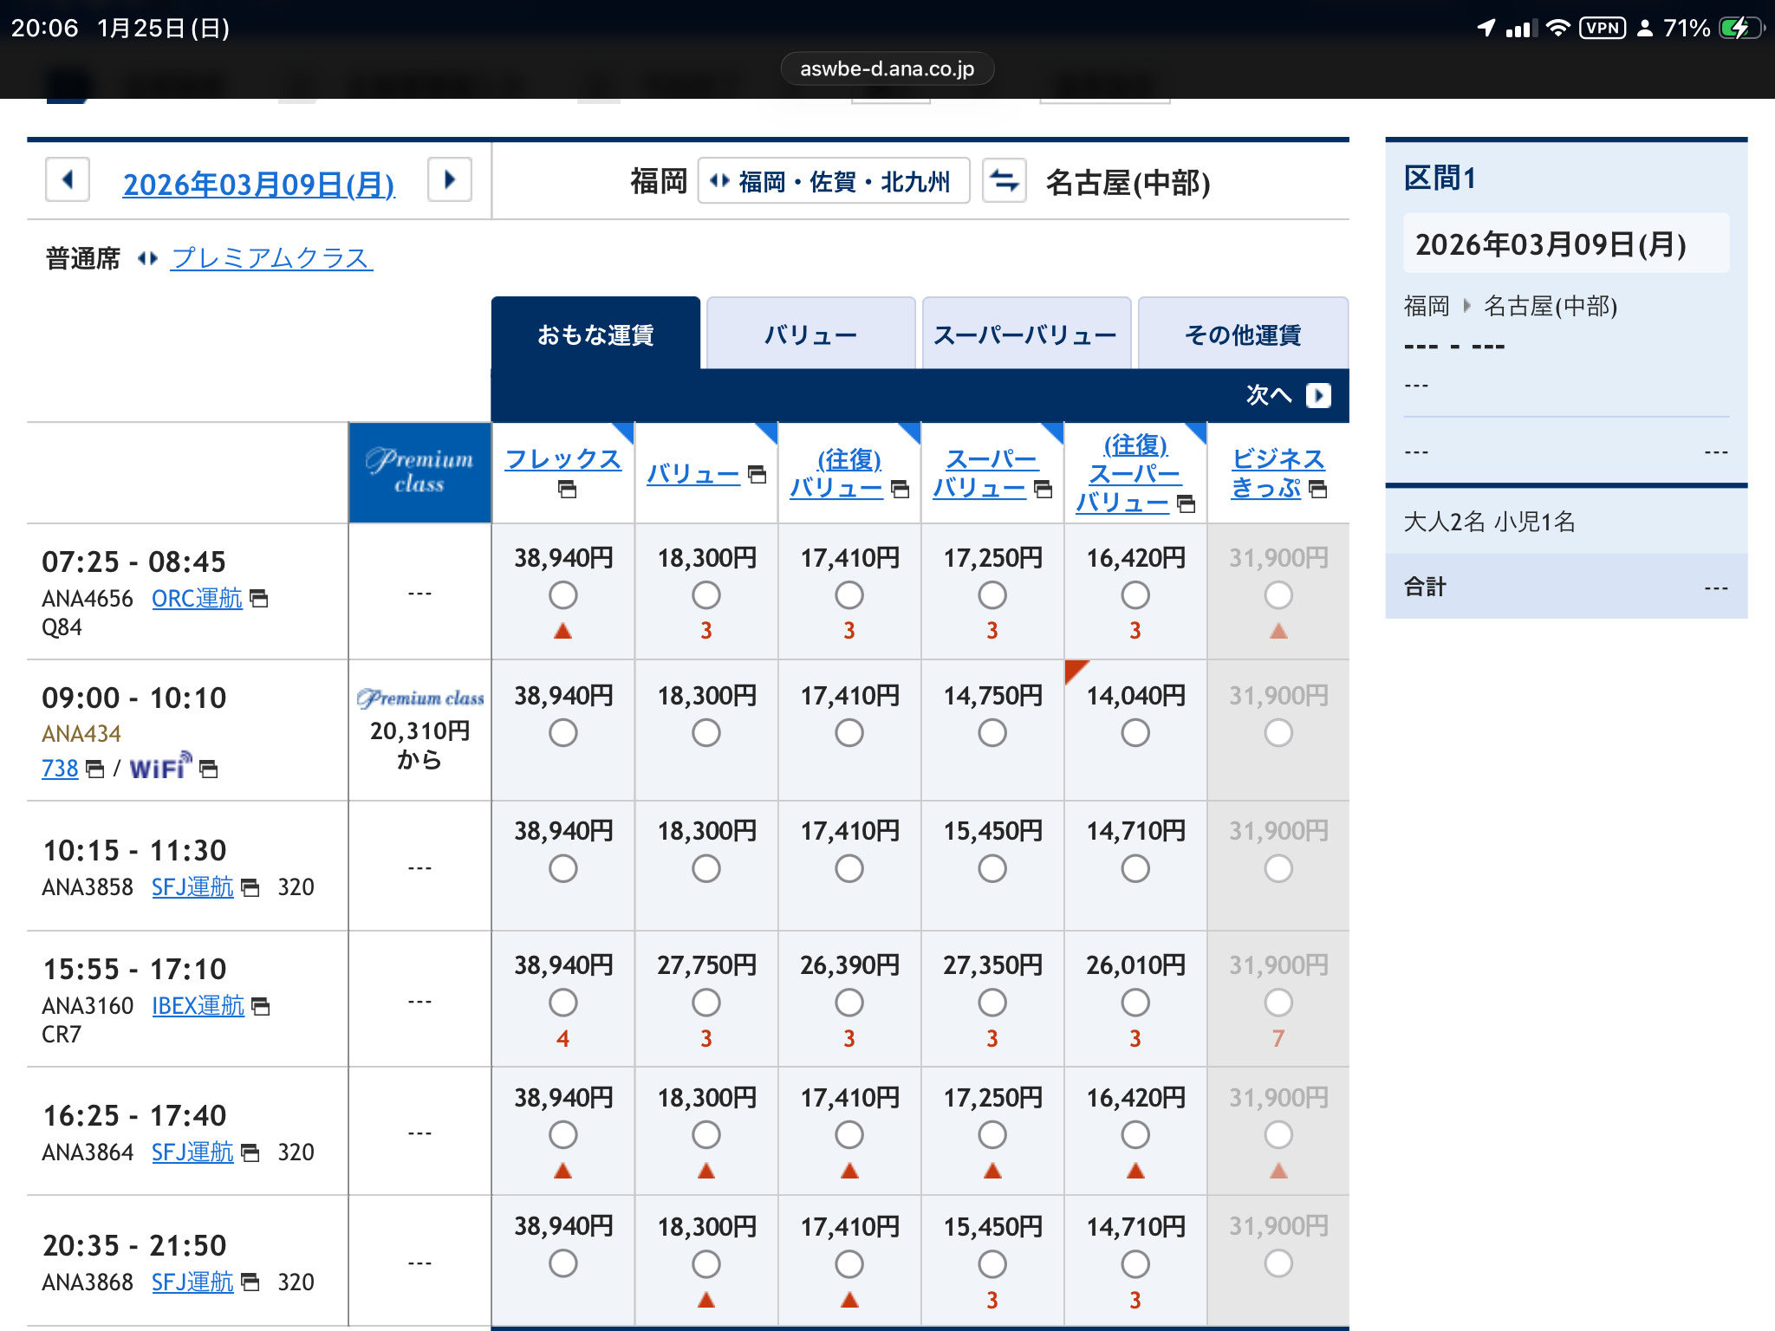The height and width of the screenshot is (1331, 1775).
Task: Open info popup icon beside 738 aircraft
Action: (95, 769)
